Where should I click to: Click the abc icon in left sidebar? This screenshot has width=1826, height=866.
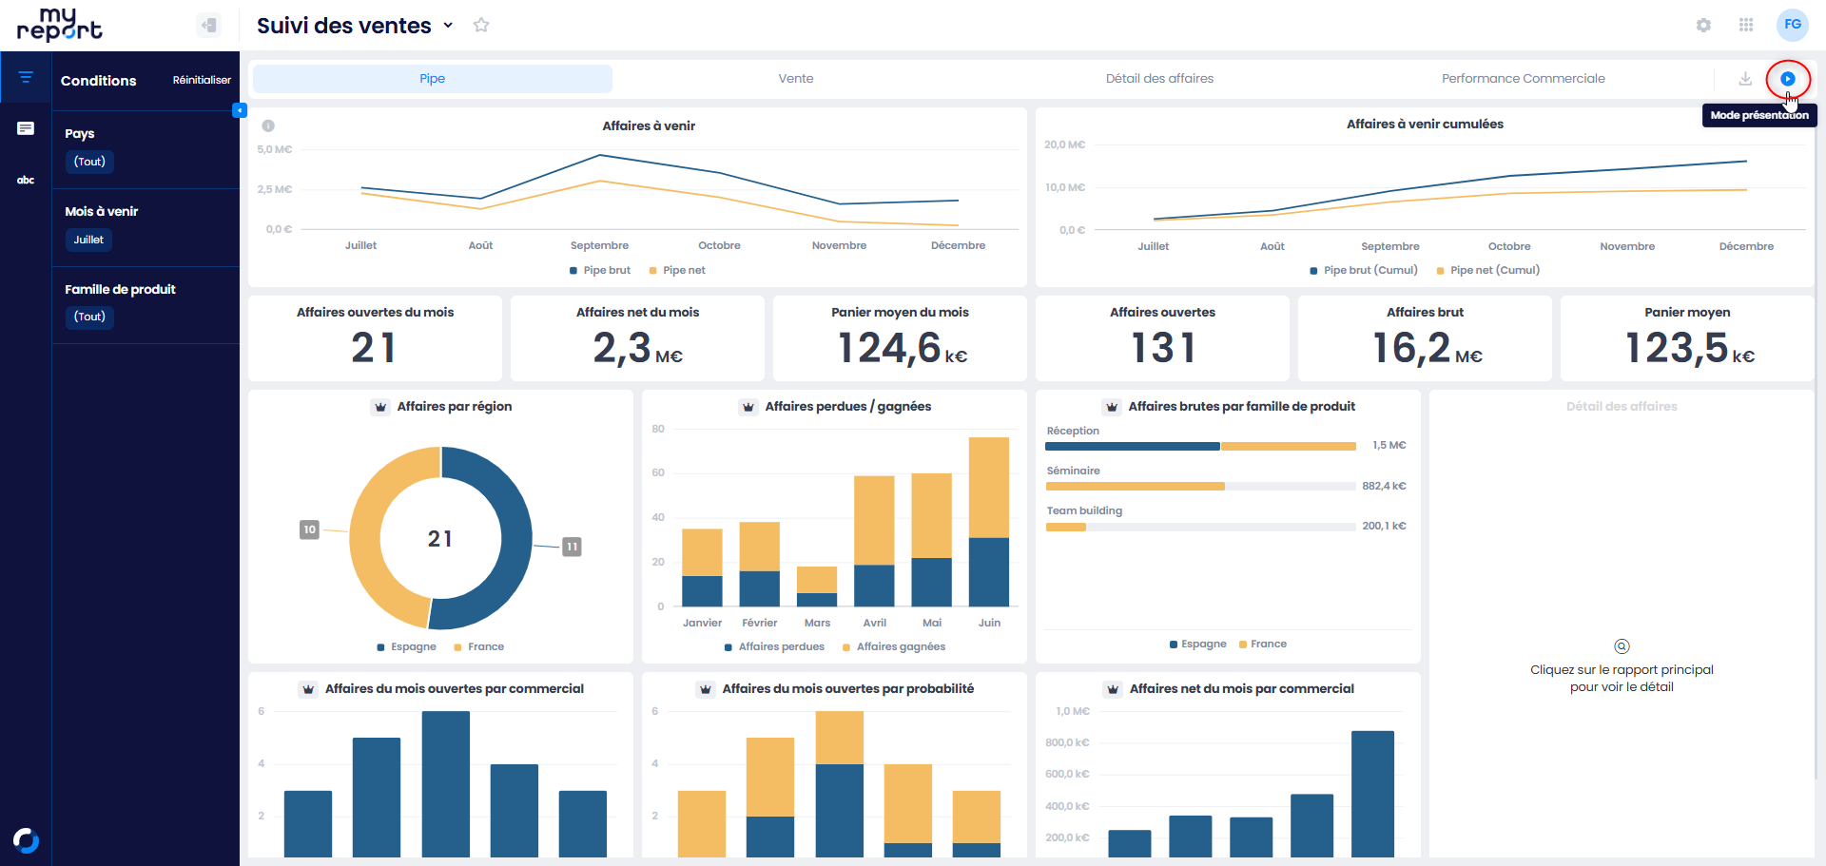[26, 180]
